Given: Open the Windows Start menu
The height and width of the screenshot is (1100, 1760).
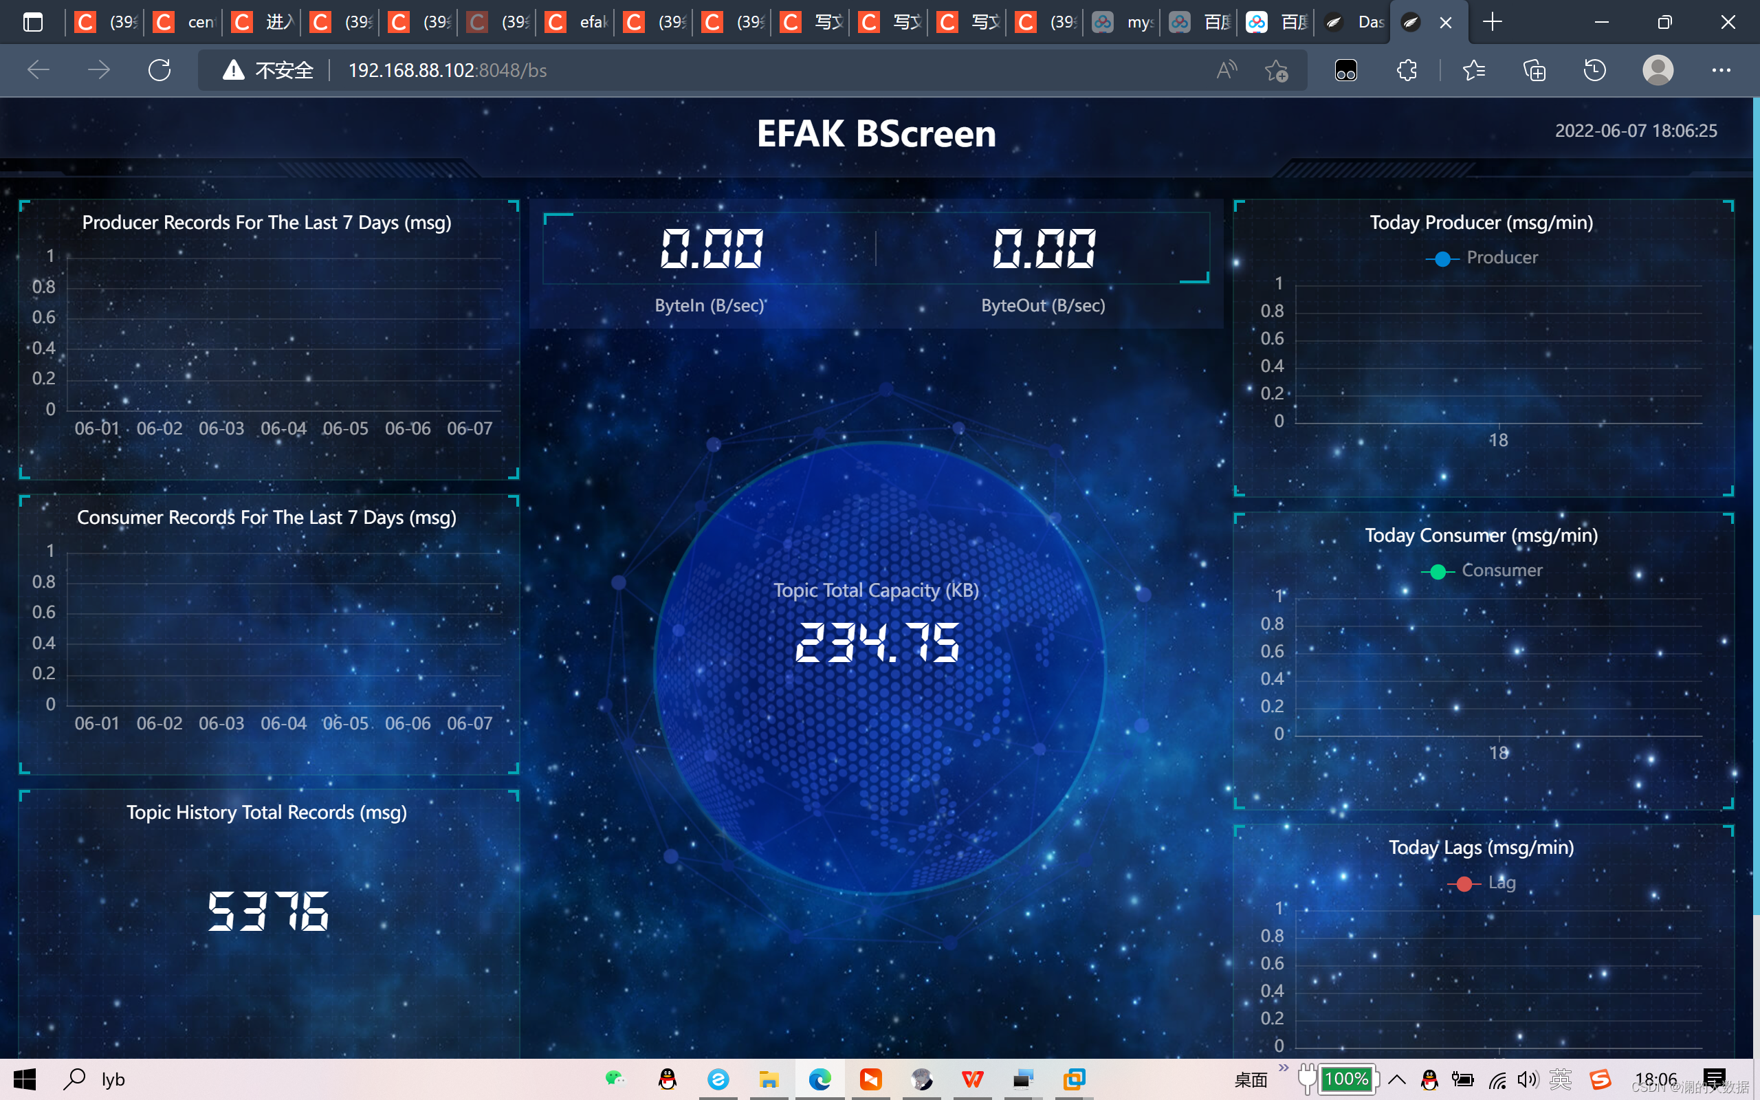Looking at the screenshot, I should 25,1079.
